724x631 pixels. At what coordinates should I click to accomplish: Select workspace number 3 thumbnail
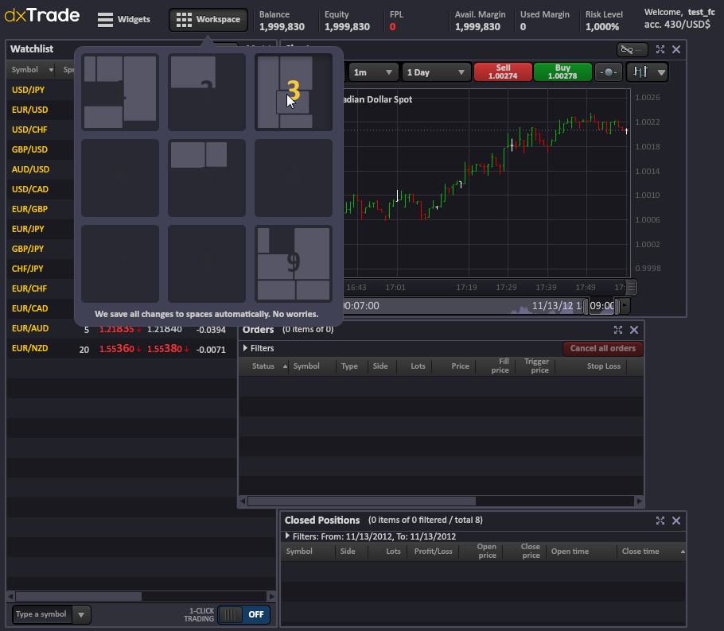click(294, 91)
